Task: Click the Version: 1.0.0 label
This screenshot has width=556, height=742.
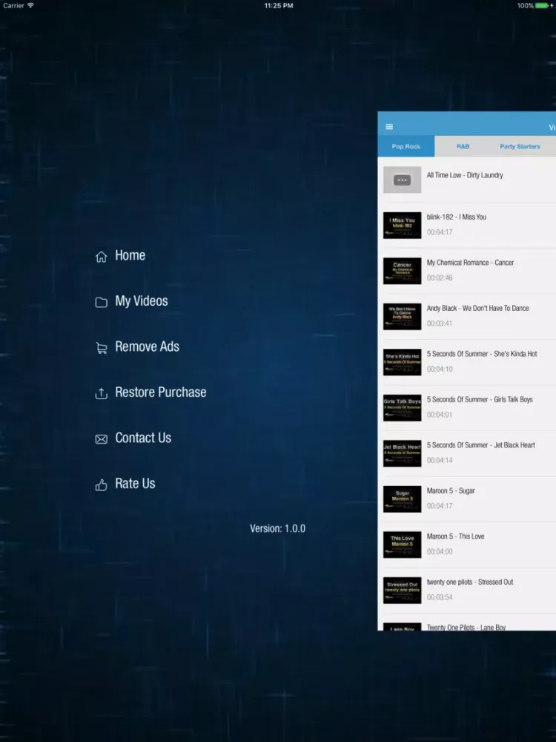Action: (277, 528)
